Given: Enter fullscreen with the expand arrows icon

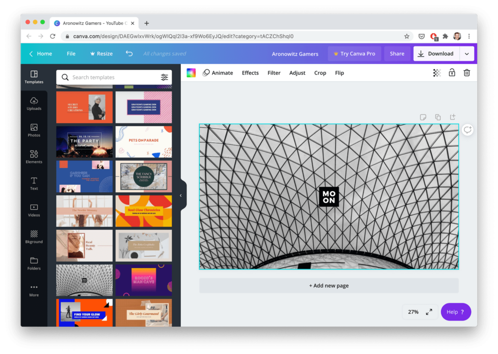Looking at the screenshot, I should pyautogui.click(x=429, y=312).
